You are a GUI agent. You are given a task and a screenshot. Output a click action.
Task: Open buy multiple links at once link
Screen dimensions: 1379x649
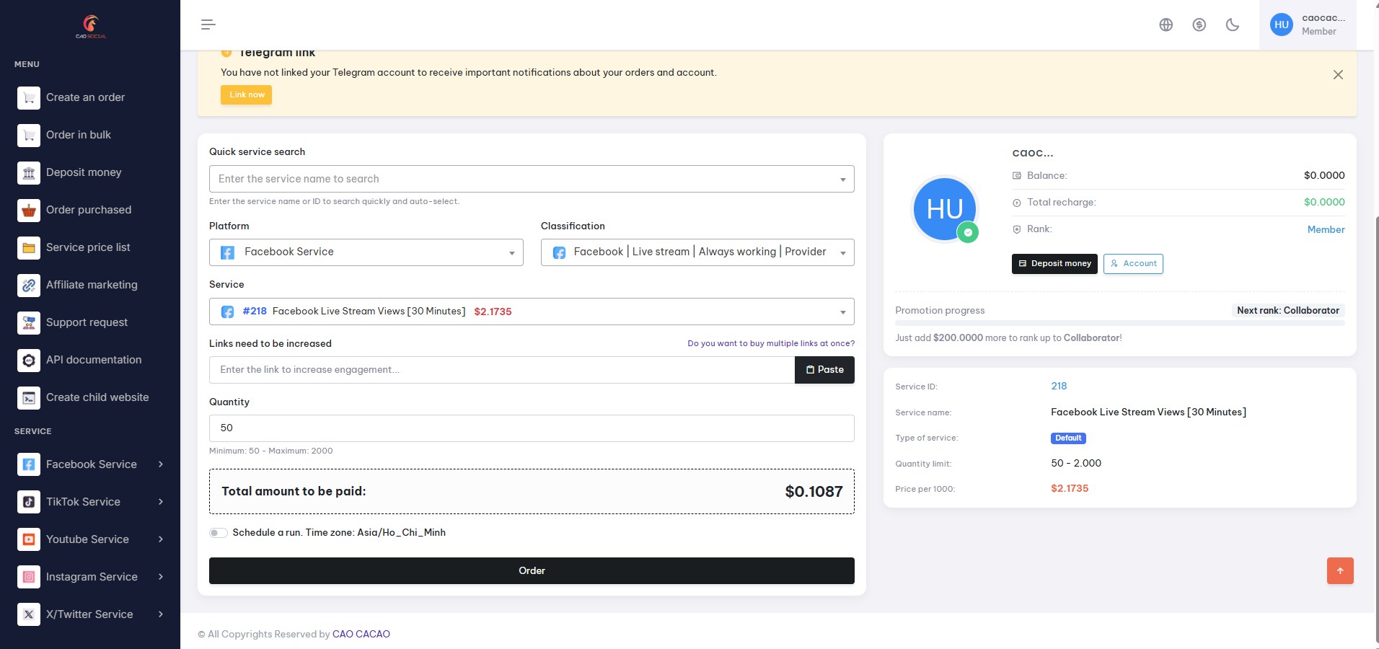771,343
